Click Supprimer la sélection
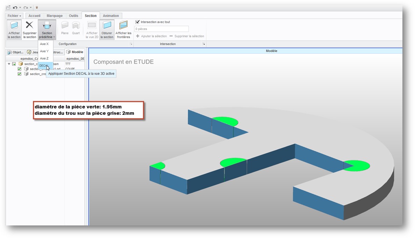Screen dimensions: 415x238 click(x=187, y=36)
